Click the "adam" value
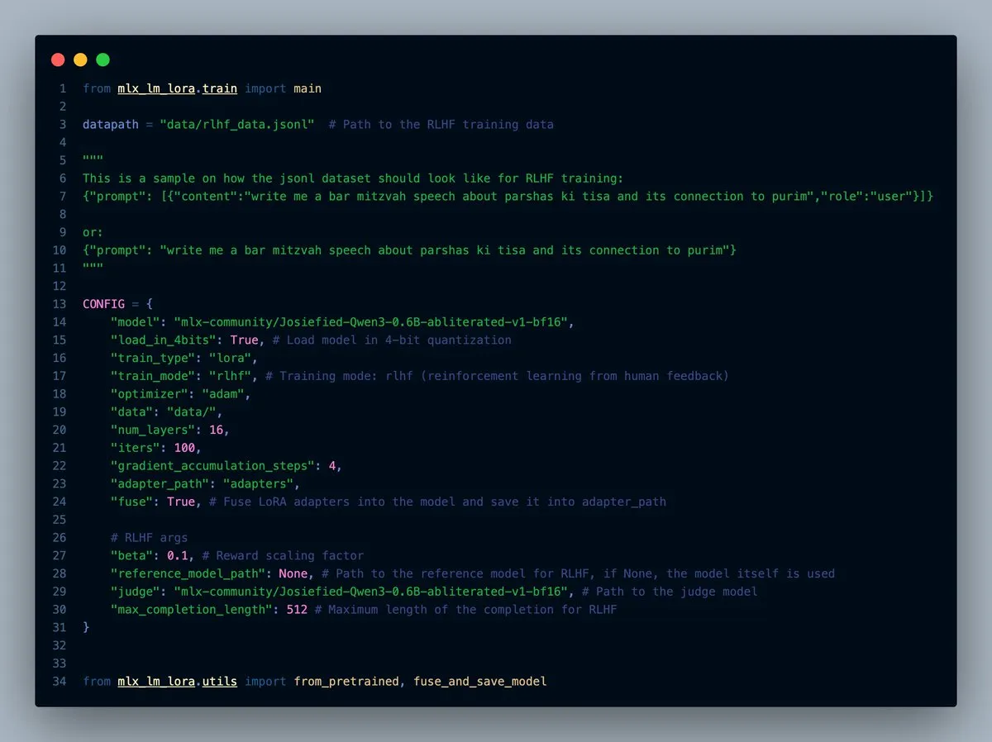The image size is (992, 742). click(x=223, y=394)
